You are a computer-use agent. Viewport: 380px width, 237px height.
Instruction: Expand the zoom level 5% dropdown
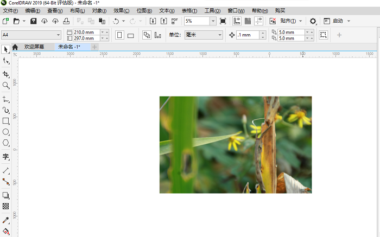click(213, 21)
